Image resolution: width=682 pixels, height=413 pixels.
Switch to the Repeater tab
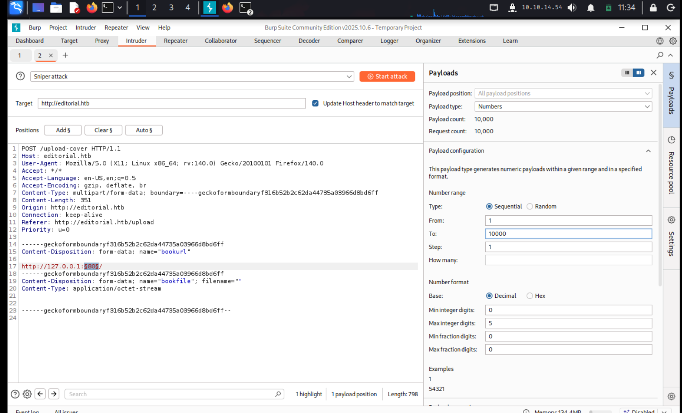tap(175, 41)
